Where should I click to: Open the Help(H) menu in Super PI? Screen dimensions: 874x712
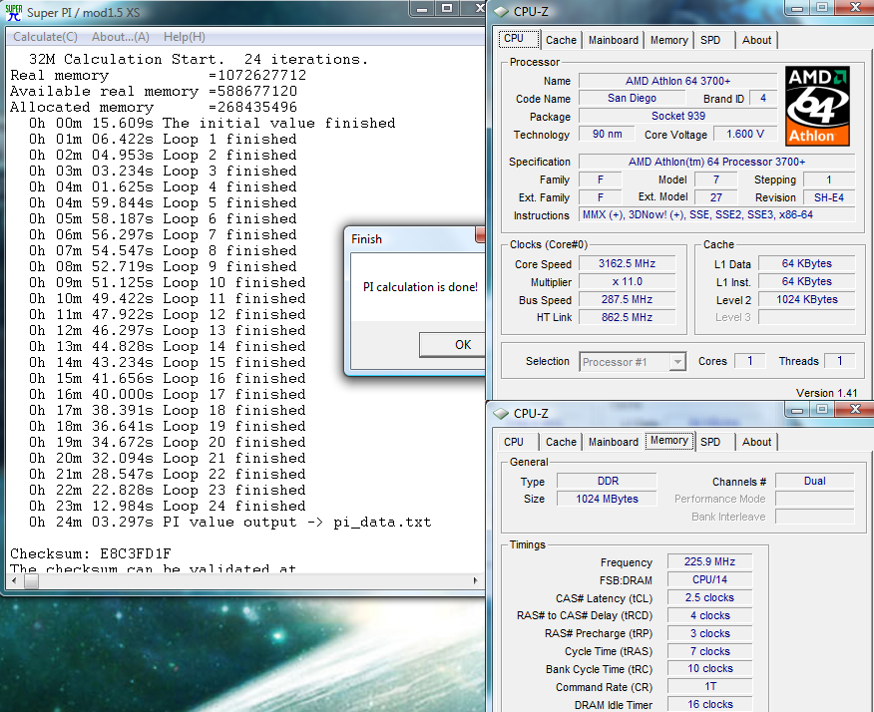184,37
